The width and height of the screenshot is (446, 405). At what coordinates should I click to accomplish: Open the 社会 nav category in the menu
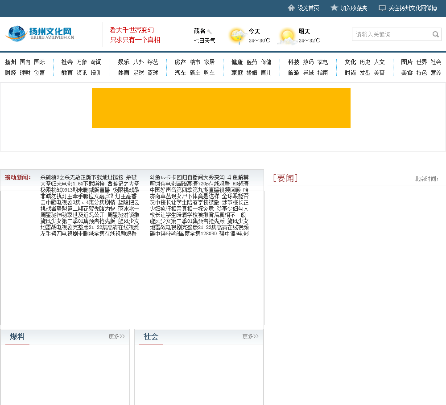pos(67,62)
